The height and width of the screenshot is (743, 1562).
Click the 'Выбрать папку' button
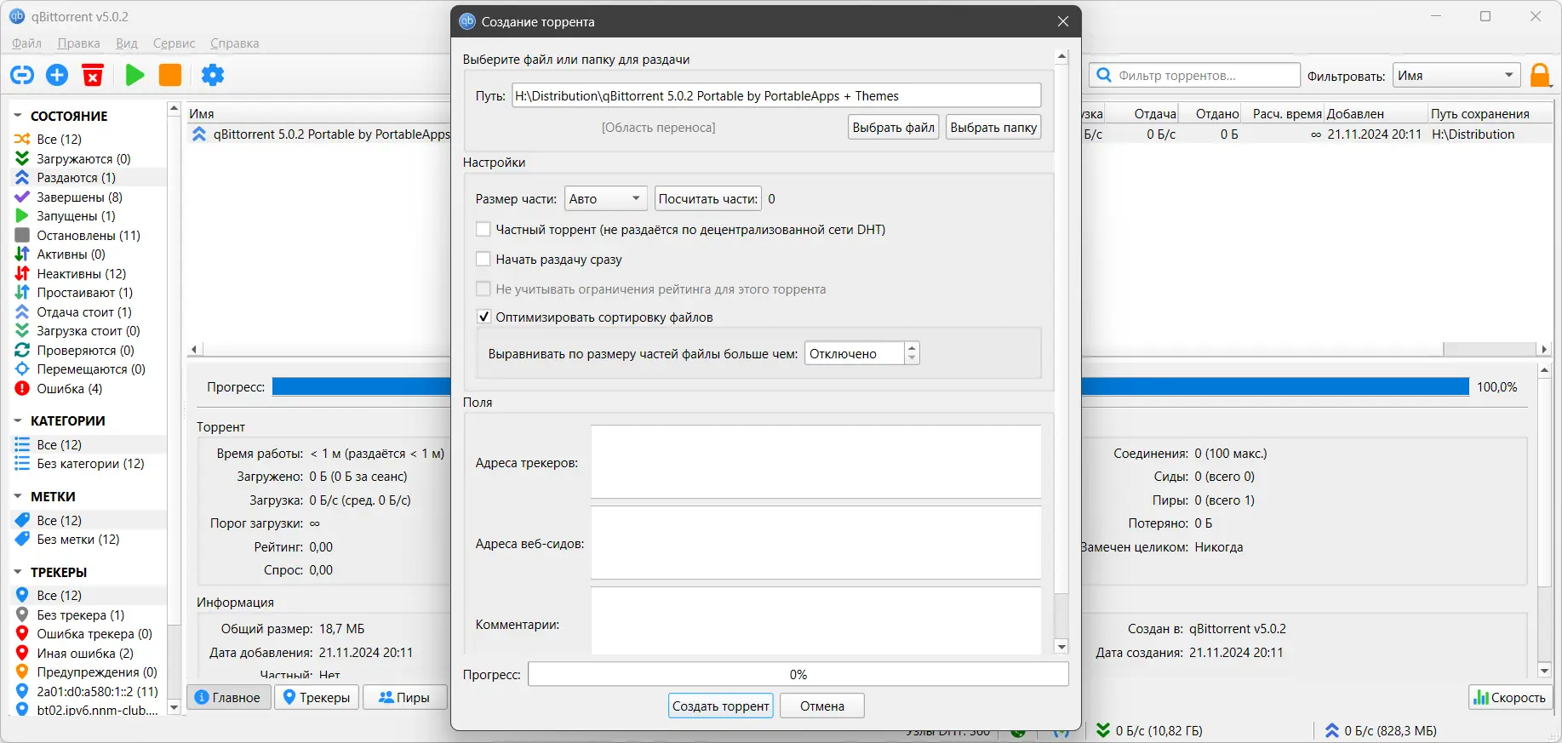pos(993,127)
